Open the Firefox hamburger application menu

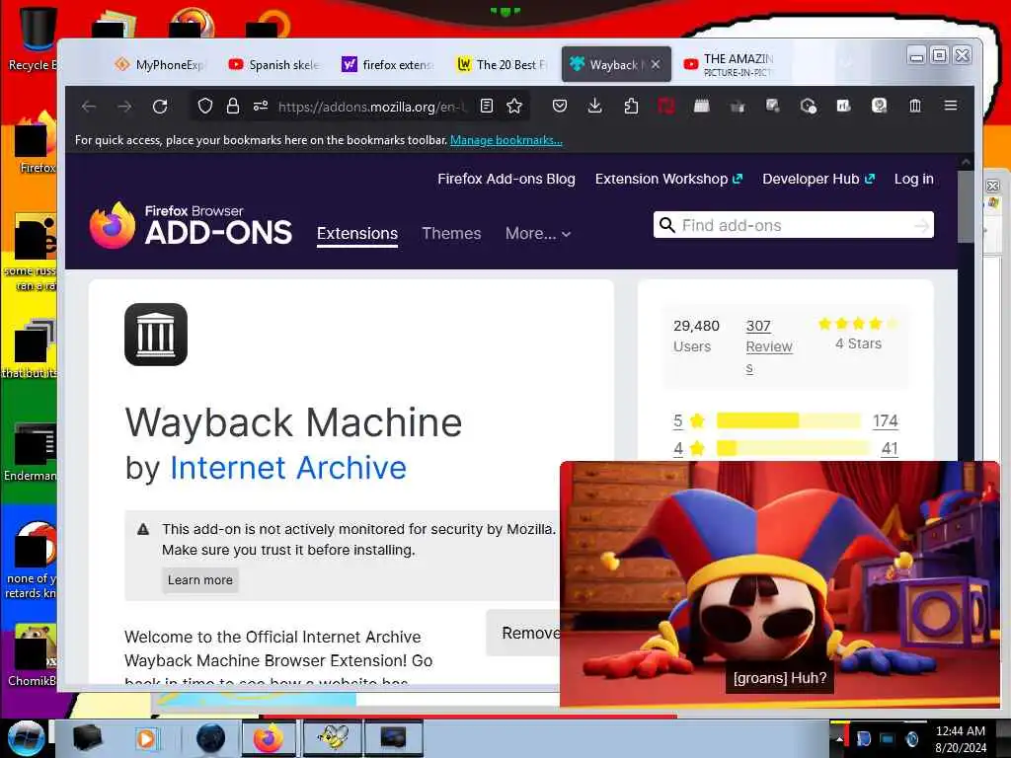[x=951, y=105]
